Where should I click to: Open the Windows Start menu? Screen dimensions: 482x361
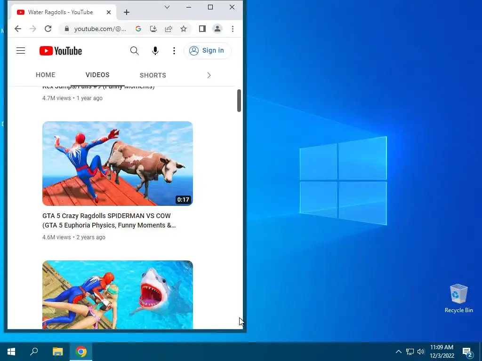coord(11,352)
